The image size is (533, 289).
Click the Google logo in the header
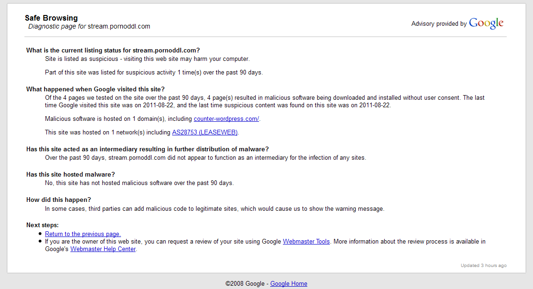click(486, 23)
